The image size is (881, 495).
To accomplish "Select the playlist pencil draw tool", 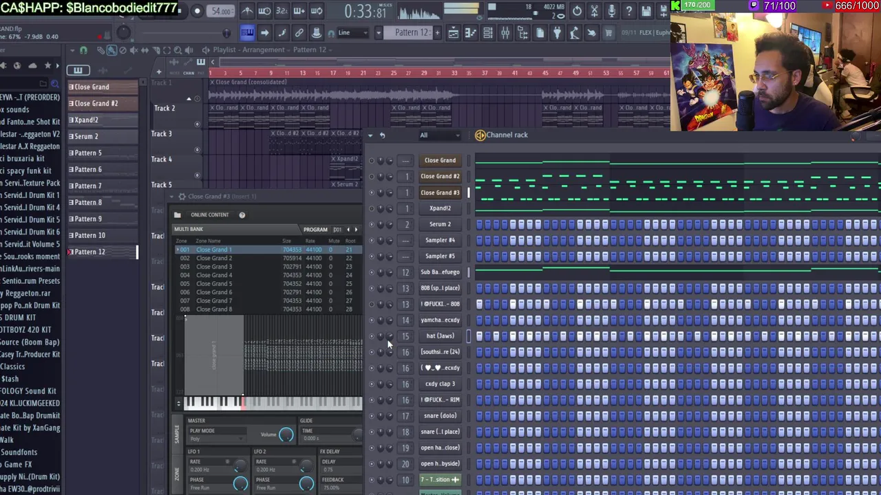I will [x=100, y=50].
